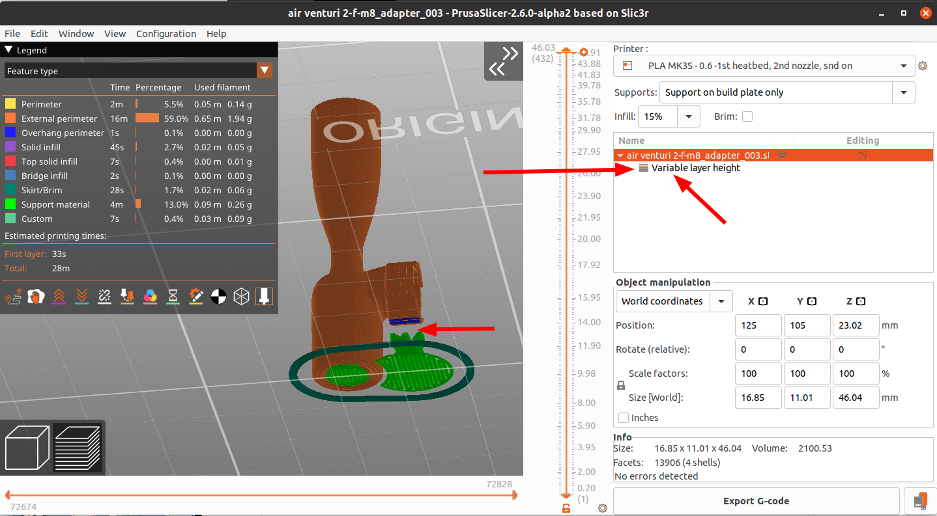Open the Feature type legend dropdown
937x516 pixels.
click(265, 70)
